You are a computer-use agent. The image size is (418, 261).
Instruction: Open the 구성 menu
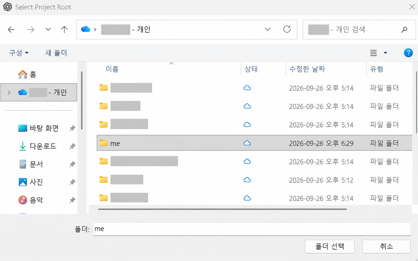coord(19,53)
